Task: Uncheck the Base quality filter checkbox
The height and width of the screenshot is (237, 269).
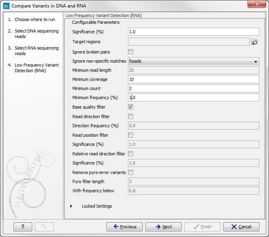Action: (x=131, y=107)
